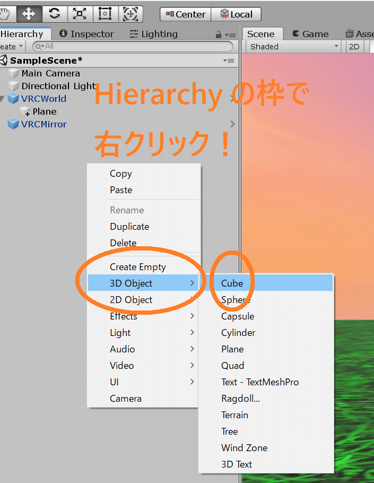The width and height of the screenshot is (374, 483).
Task: Choose Camera from the context menu
Action: 144,399
